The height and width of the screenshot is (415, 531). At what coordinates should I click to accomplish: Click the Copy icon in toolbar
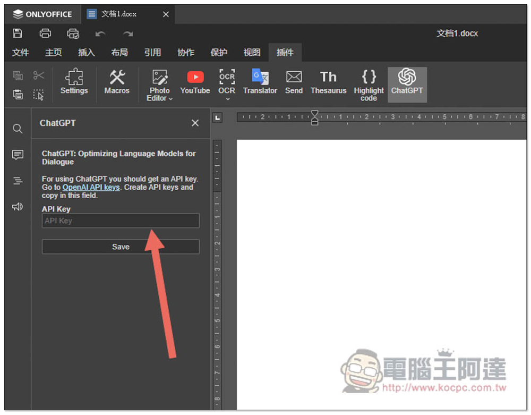[18, 75]
